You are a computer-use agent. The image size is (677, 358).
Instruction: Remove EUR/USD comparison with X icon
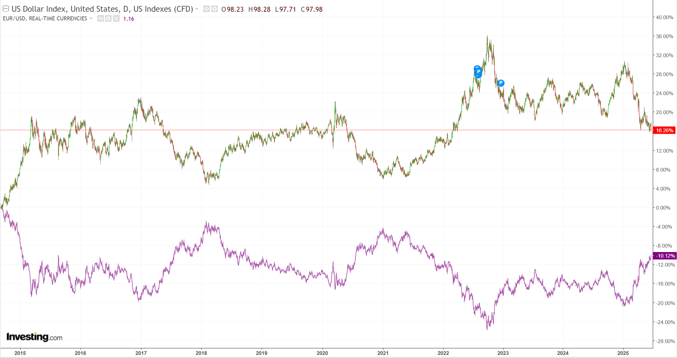coord(116,19)
